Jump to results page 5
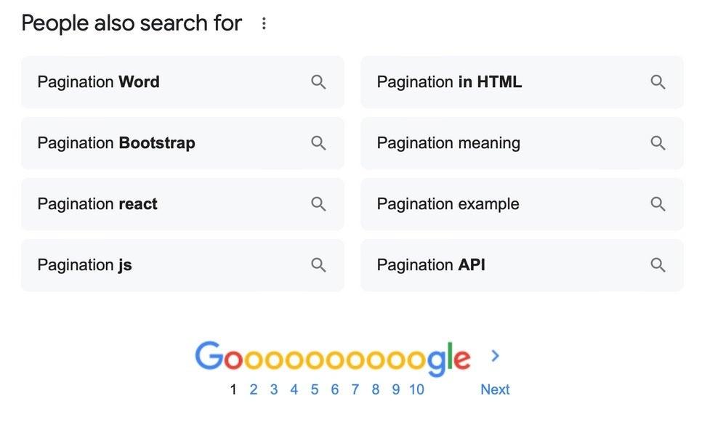Viewport: 702px width, 425px height. [314, 389]
